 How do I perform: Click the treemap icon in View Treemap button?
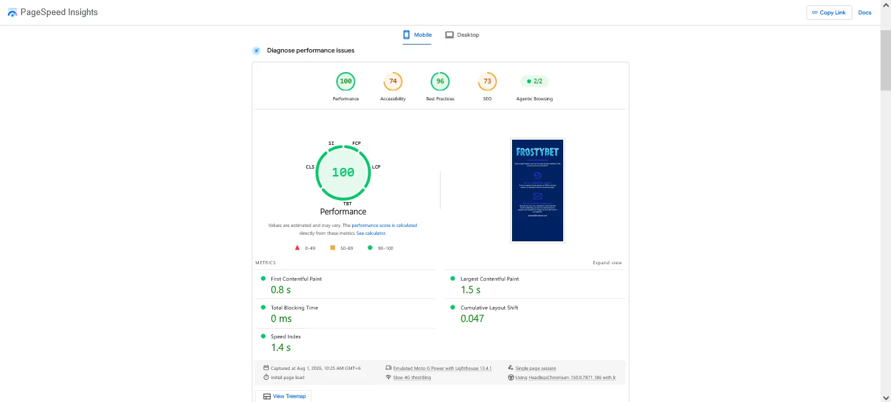point(267,396)
